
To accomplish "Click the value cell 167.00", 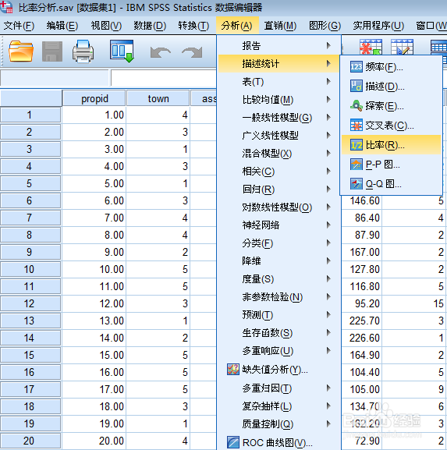I will [x=362, y=252].
